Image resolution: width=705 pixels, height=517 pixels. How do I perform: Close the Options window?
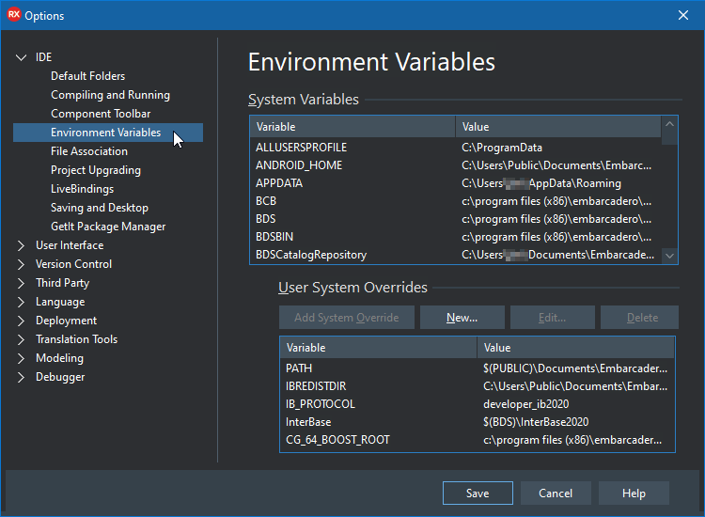[683, 15]
